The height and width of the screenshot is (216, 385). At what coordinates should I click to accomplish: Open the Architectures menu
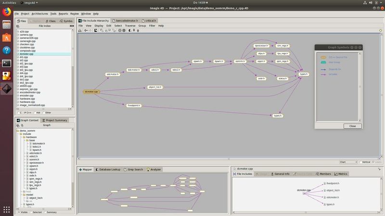pyautogui.click(x=40, y=14)
